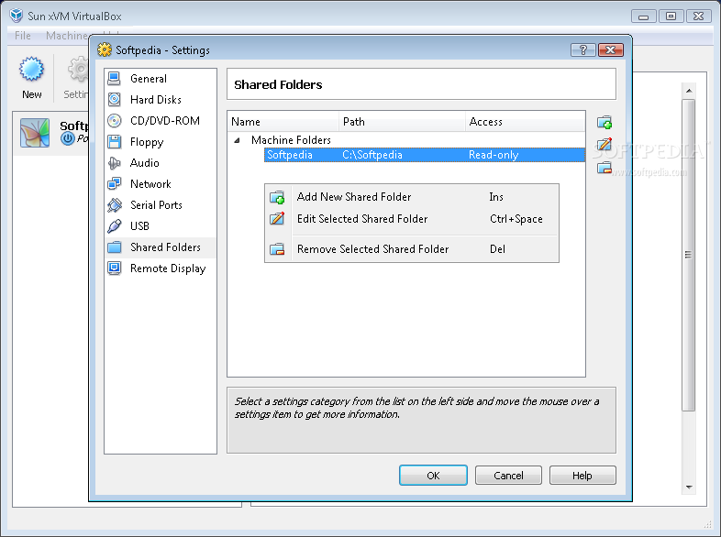Click the Hard Disks category icon
Image resolution: width=721 pixels, height=537 pixels.
click(x=114, y=100)
